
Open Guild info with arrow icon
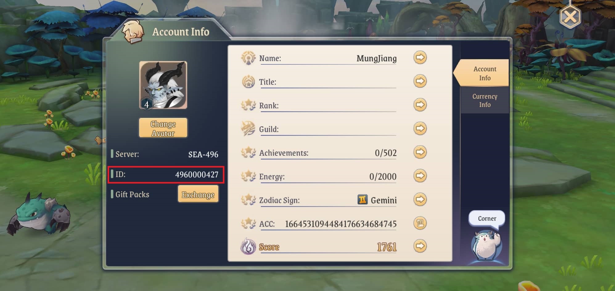[420, 128]
